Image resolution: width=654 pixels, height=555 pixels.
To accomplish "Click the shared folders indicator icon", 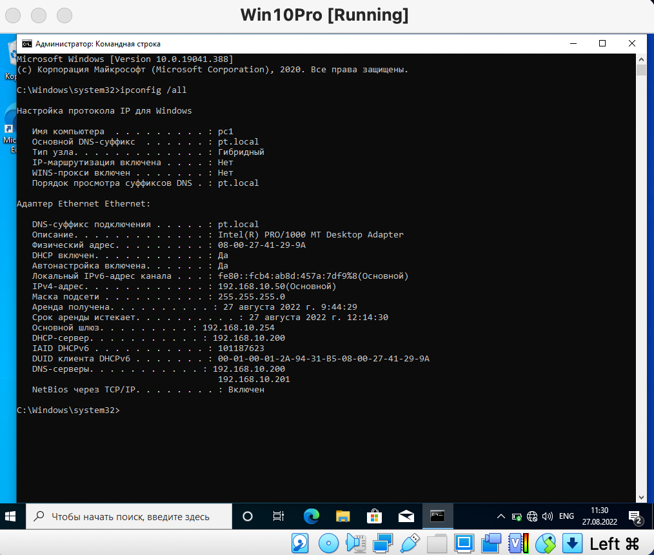I will 437,543.
